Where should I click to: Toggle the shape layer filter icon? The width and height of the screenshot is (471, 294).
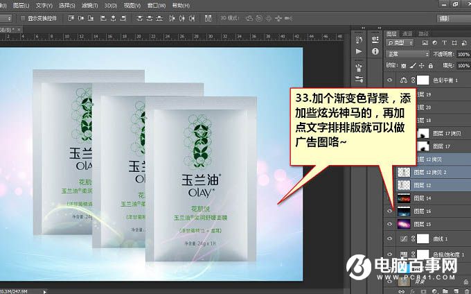454,43
